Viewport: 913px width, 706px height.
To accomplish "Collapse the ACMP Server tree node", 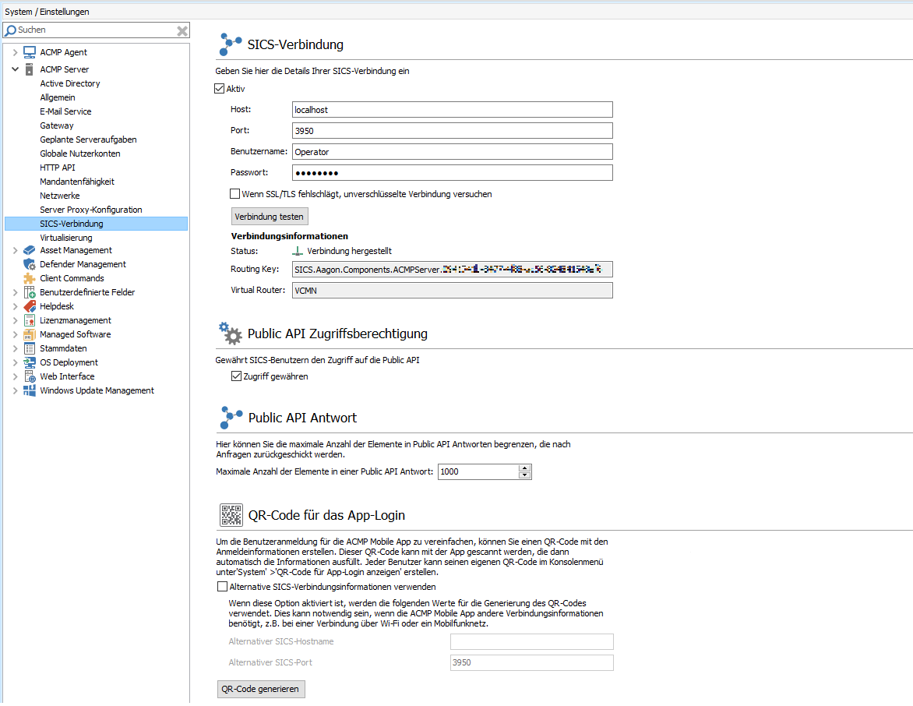I will (16, 69).
